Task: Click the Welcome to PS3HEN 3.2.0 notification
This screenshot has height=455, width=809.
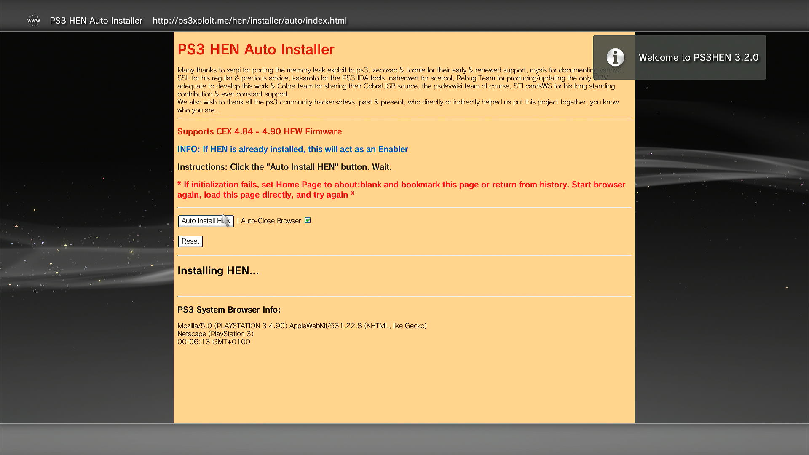Action: tap(698, 58)
